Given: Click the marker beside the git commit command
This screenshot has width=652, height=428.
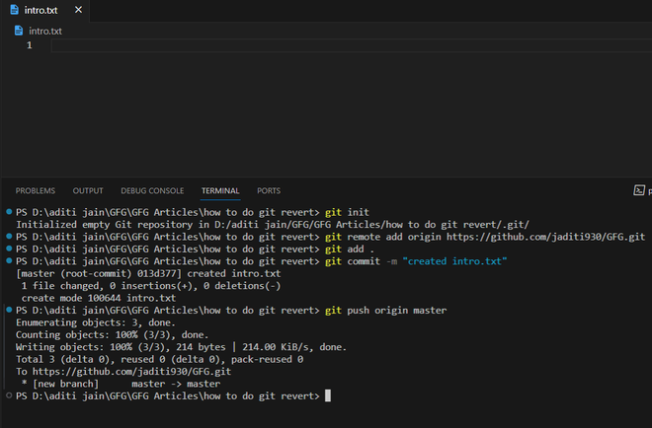Looking at the screenshot, I should coord(9,261).
